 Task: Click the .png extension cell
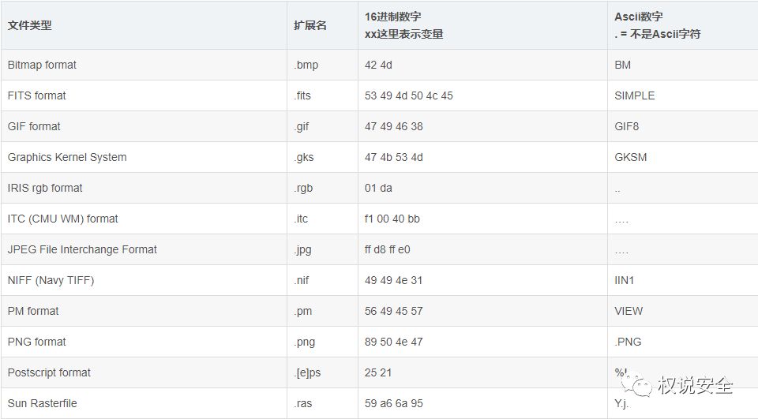pyautogui.click(x=306, y=342)
